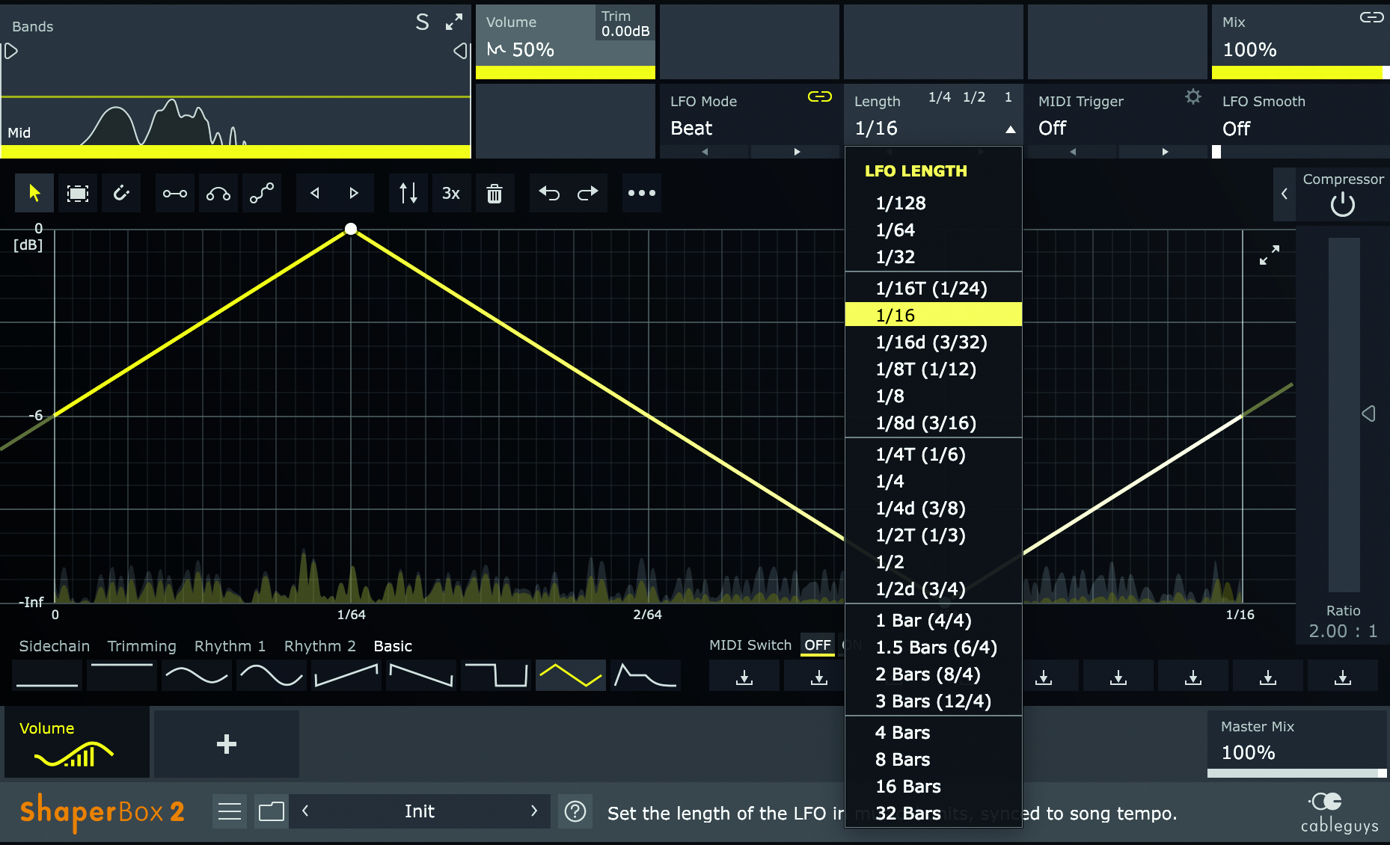This screenshot has width=1390, height=845.
Task: Choose 1/128 LFO length
Action: (x=934, y=203)
